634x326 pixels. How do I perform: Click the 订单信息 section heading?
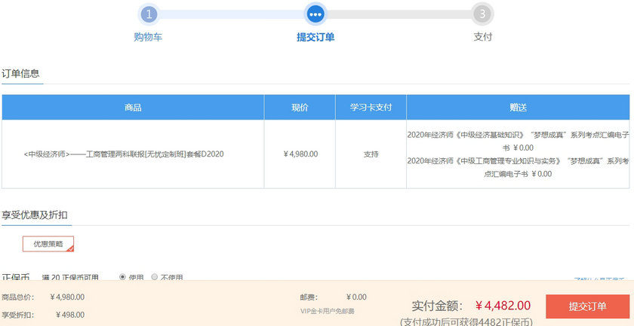(x=20, y=74)
